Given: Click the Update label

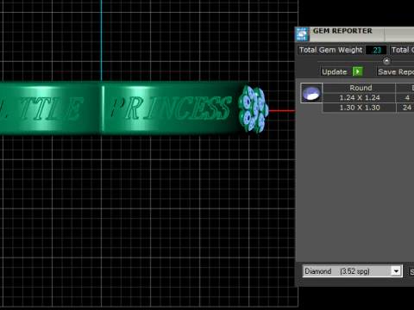Looking at the screenshot, I should pos(334,71).
